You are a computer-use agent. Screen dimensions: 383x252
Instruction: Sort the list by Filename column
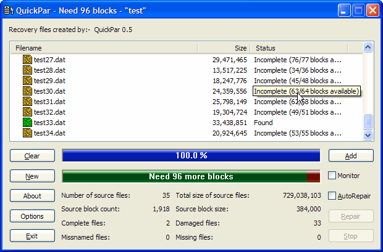point(104,48)
